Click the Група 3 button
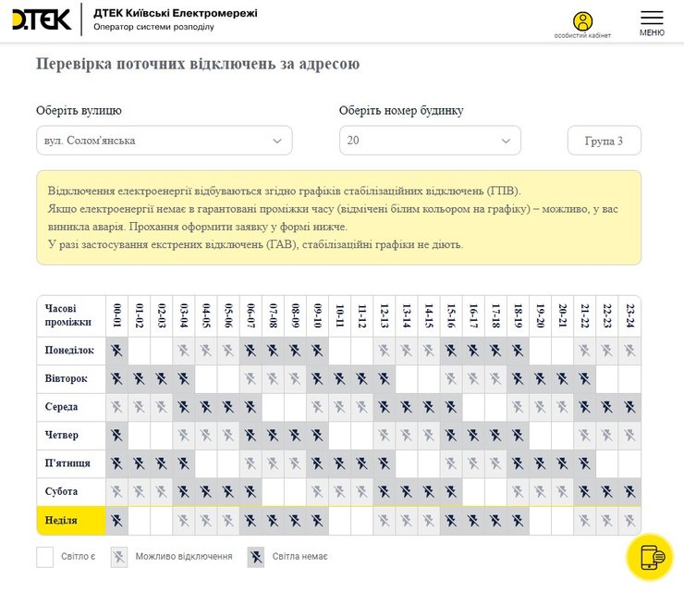This screenshot has width=684, height=592. click(x=604, y=141)
